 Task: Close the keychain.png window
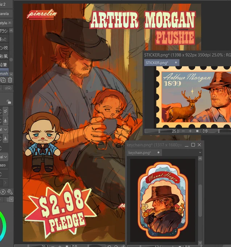coord(199,145)
